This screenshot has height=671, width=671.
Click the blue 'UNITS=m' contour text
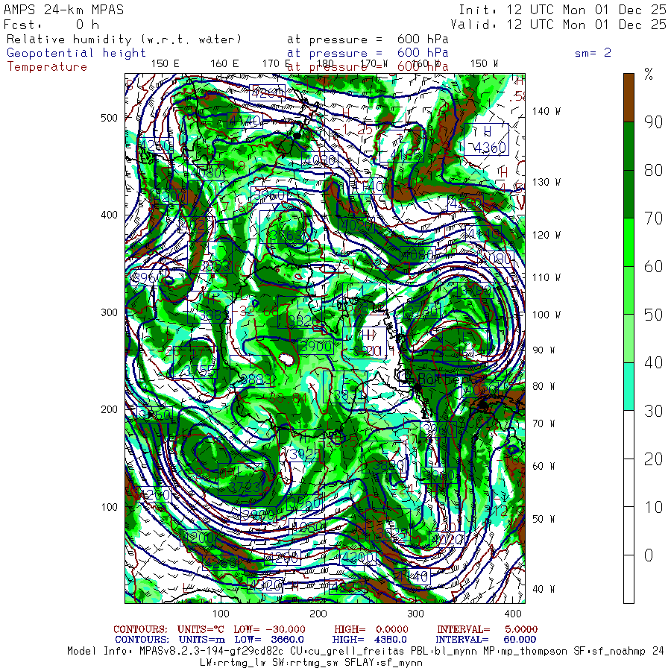coord(201,640)
